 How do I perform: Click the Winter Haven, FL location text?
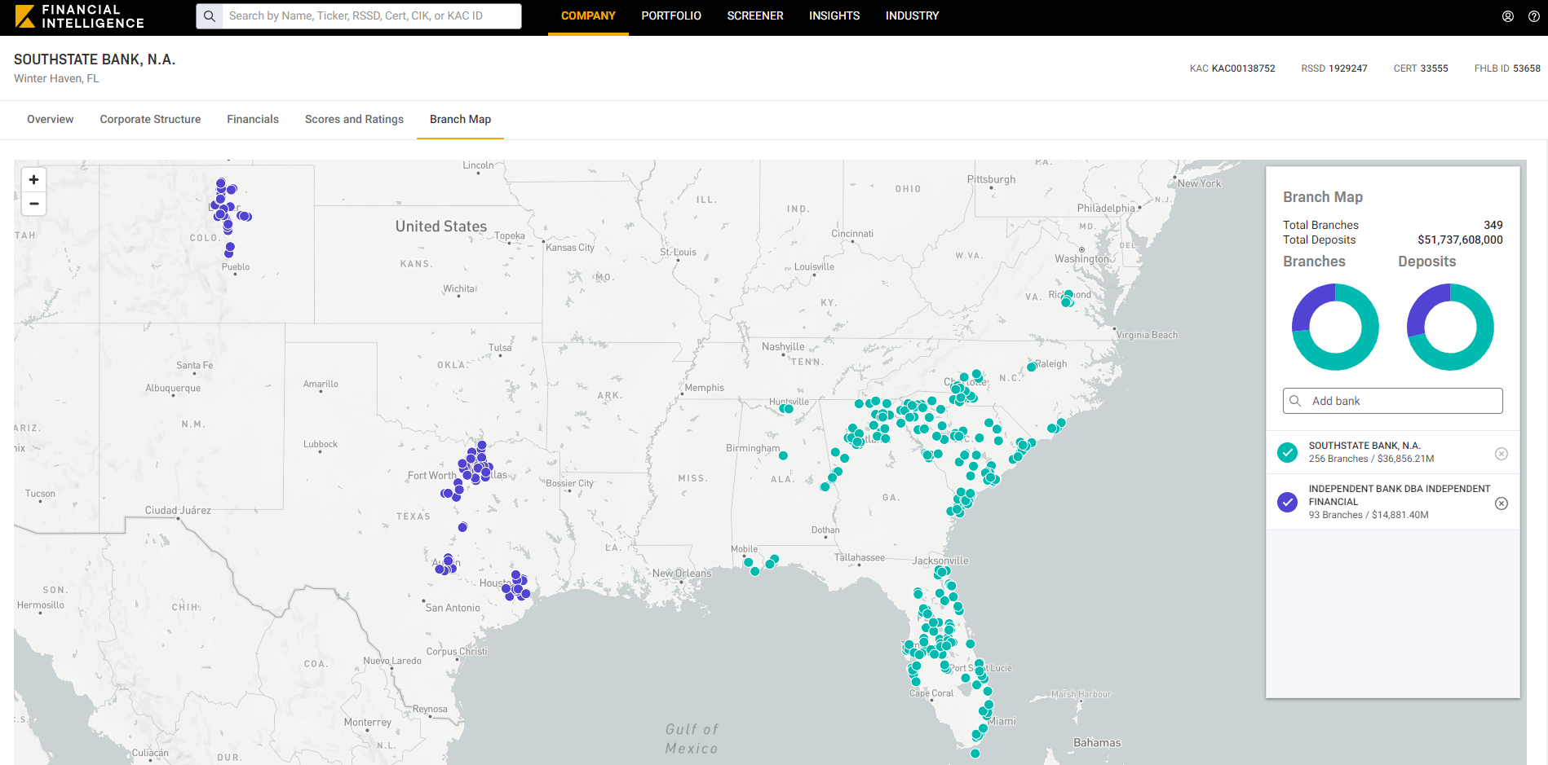56,79
